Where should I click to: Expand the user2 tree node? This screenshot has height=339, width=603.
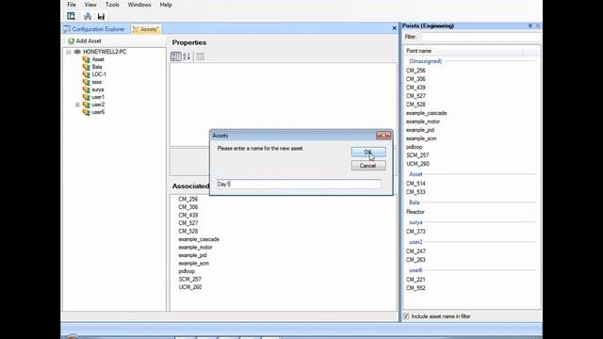click(77, 105)
